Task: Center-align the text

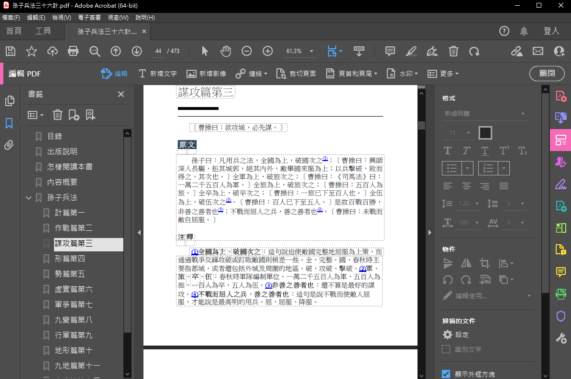Action: pos(466,186)
